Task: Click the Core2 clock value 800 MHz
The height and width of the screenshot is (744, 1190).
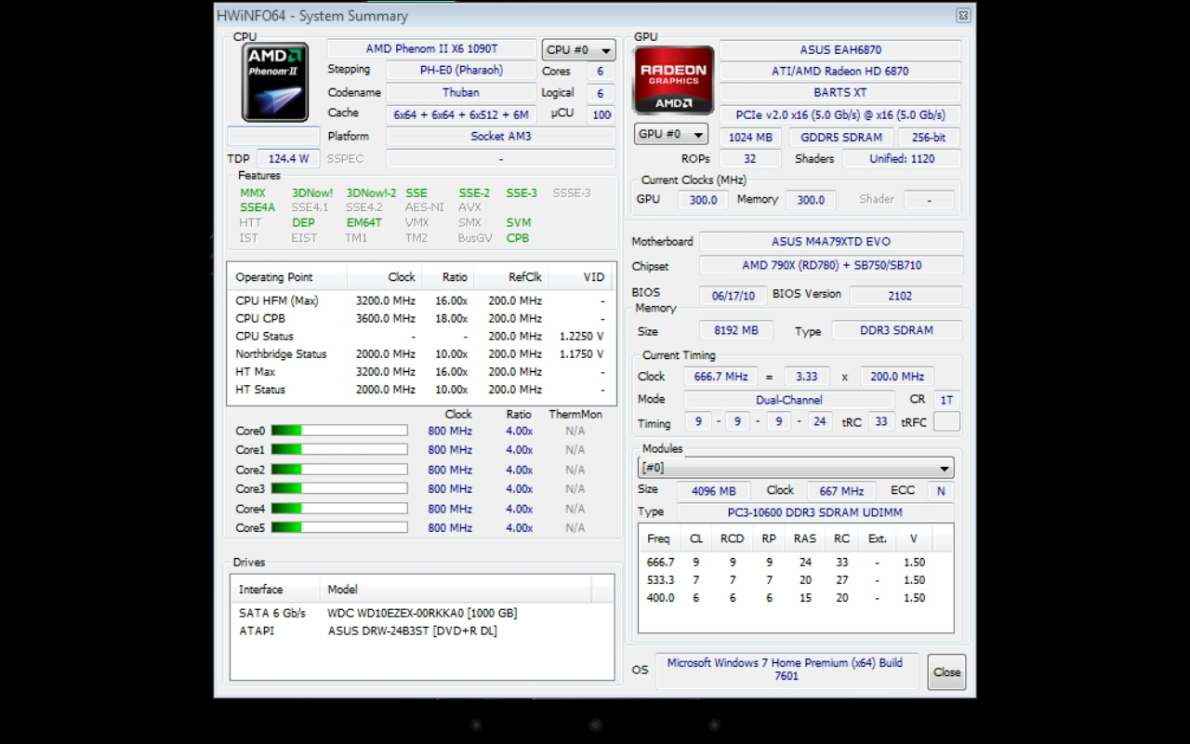Action: (450, 470)
